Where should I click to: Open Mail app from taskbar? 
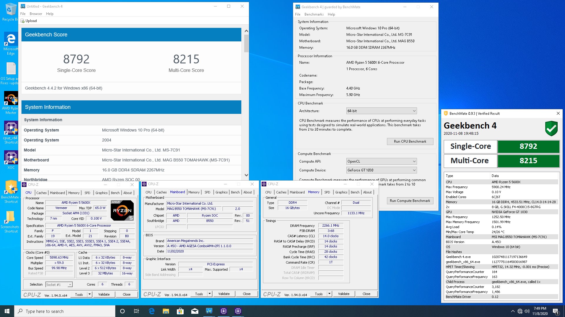tap(195, 311)
